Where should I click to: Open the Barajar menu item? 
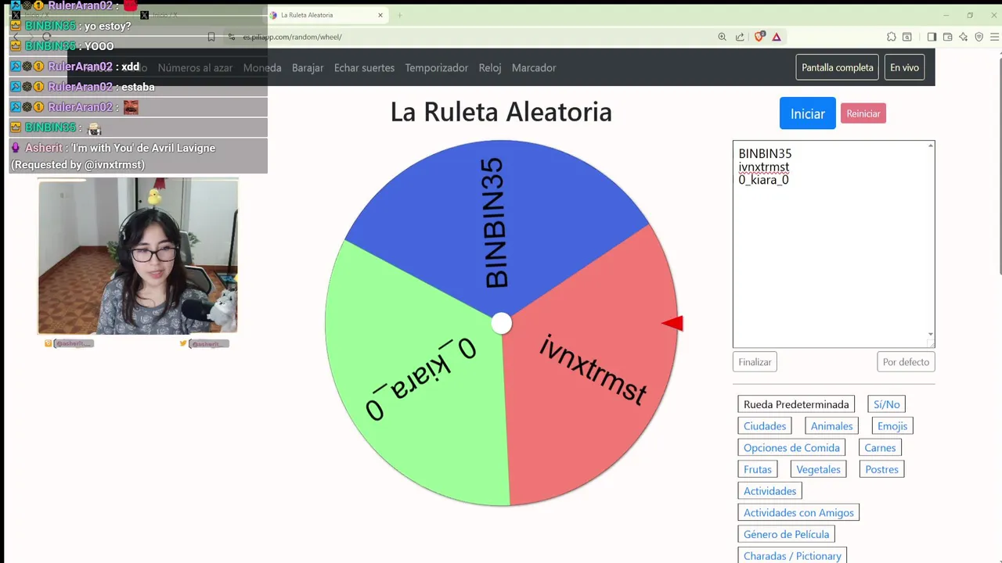tap(308, 68)
